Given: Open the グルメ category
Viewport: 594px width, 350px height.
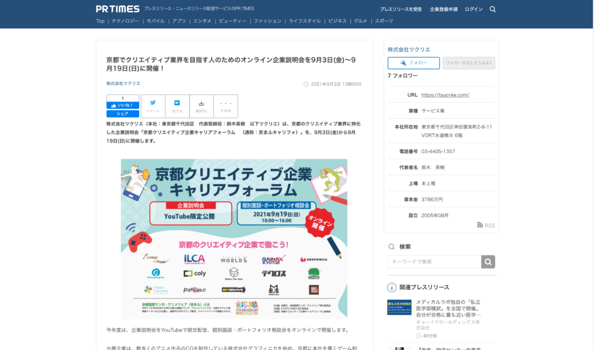Looking at the screenshot, I should pyautogui.click(x=361, y=21).
